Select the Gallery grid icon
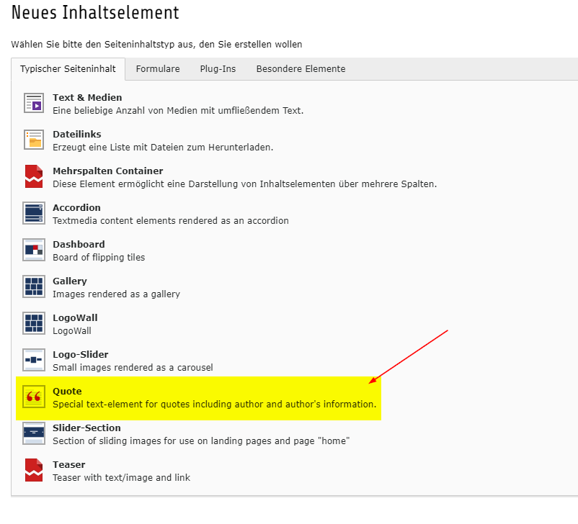Screen dimensions: 578x524 34,287
